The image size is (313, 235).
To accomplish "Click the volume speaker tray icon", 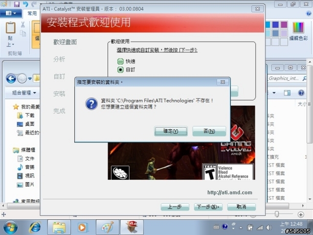I will coord(269,227).
